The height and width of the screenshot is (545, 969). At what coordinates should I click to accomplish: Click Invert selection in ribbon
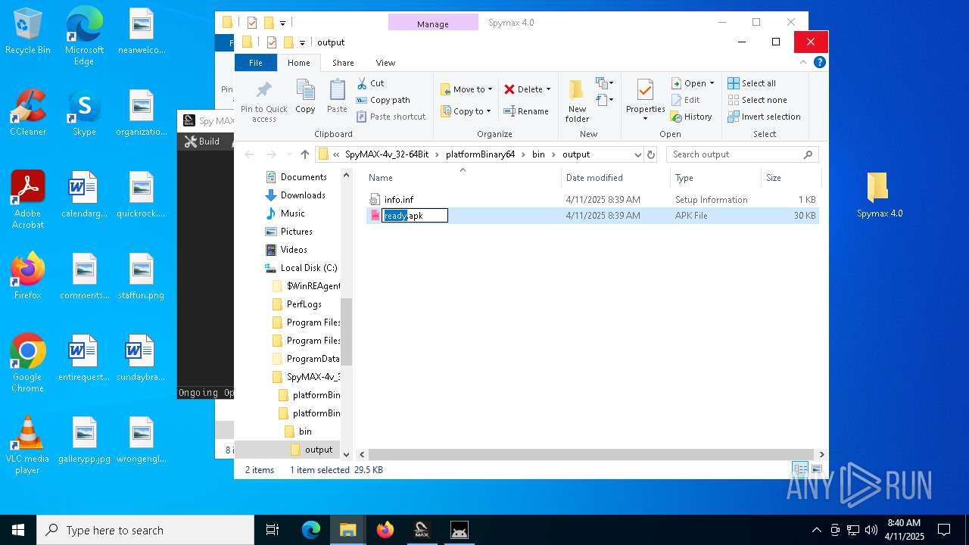pyautogui.click(x=764, y=117)
